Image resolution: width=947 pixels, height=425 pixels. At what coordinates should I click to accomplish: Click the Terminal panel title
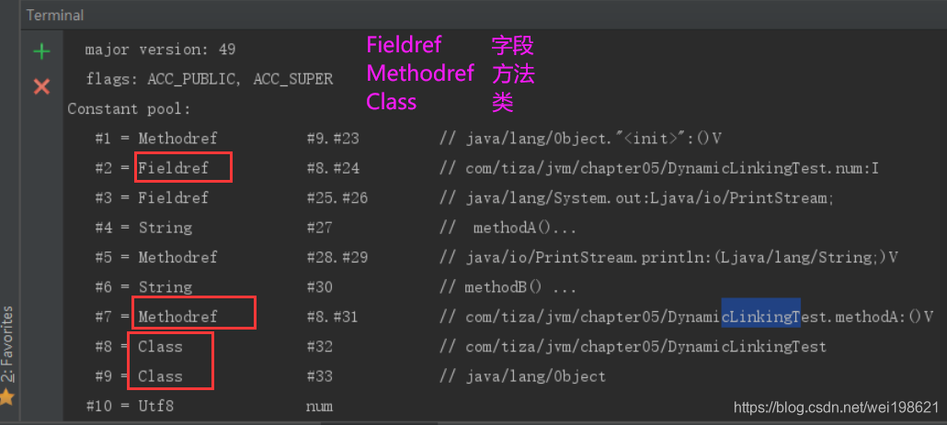[55, 15]
